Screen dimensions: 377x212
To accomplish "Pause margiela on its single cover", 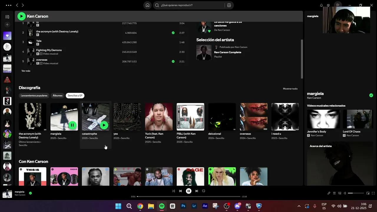I will (72, 125).
